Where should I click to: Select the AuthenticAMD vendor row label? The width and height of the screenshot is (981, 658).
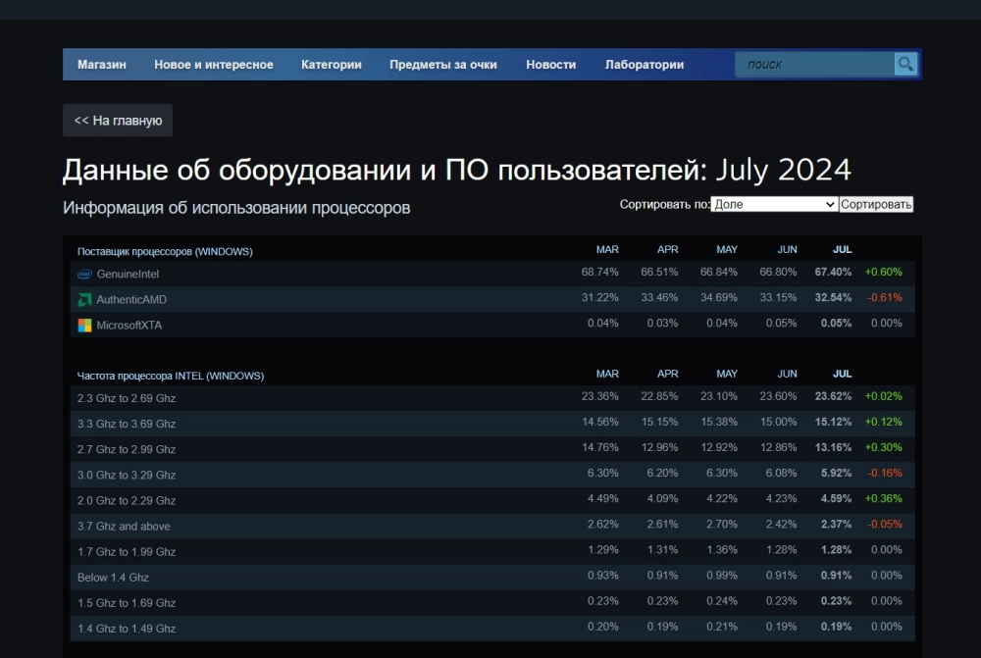click(131, 299)
